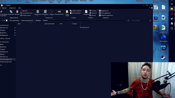Select Музыка in navigation pane
The height and width of the screenshot is (98, 175).
coord(2,54)
